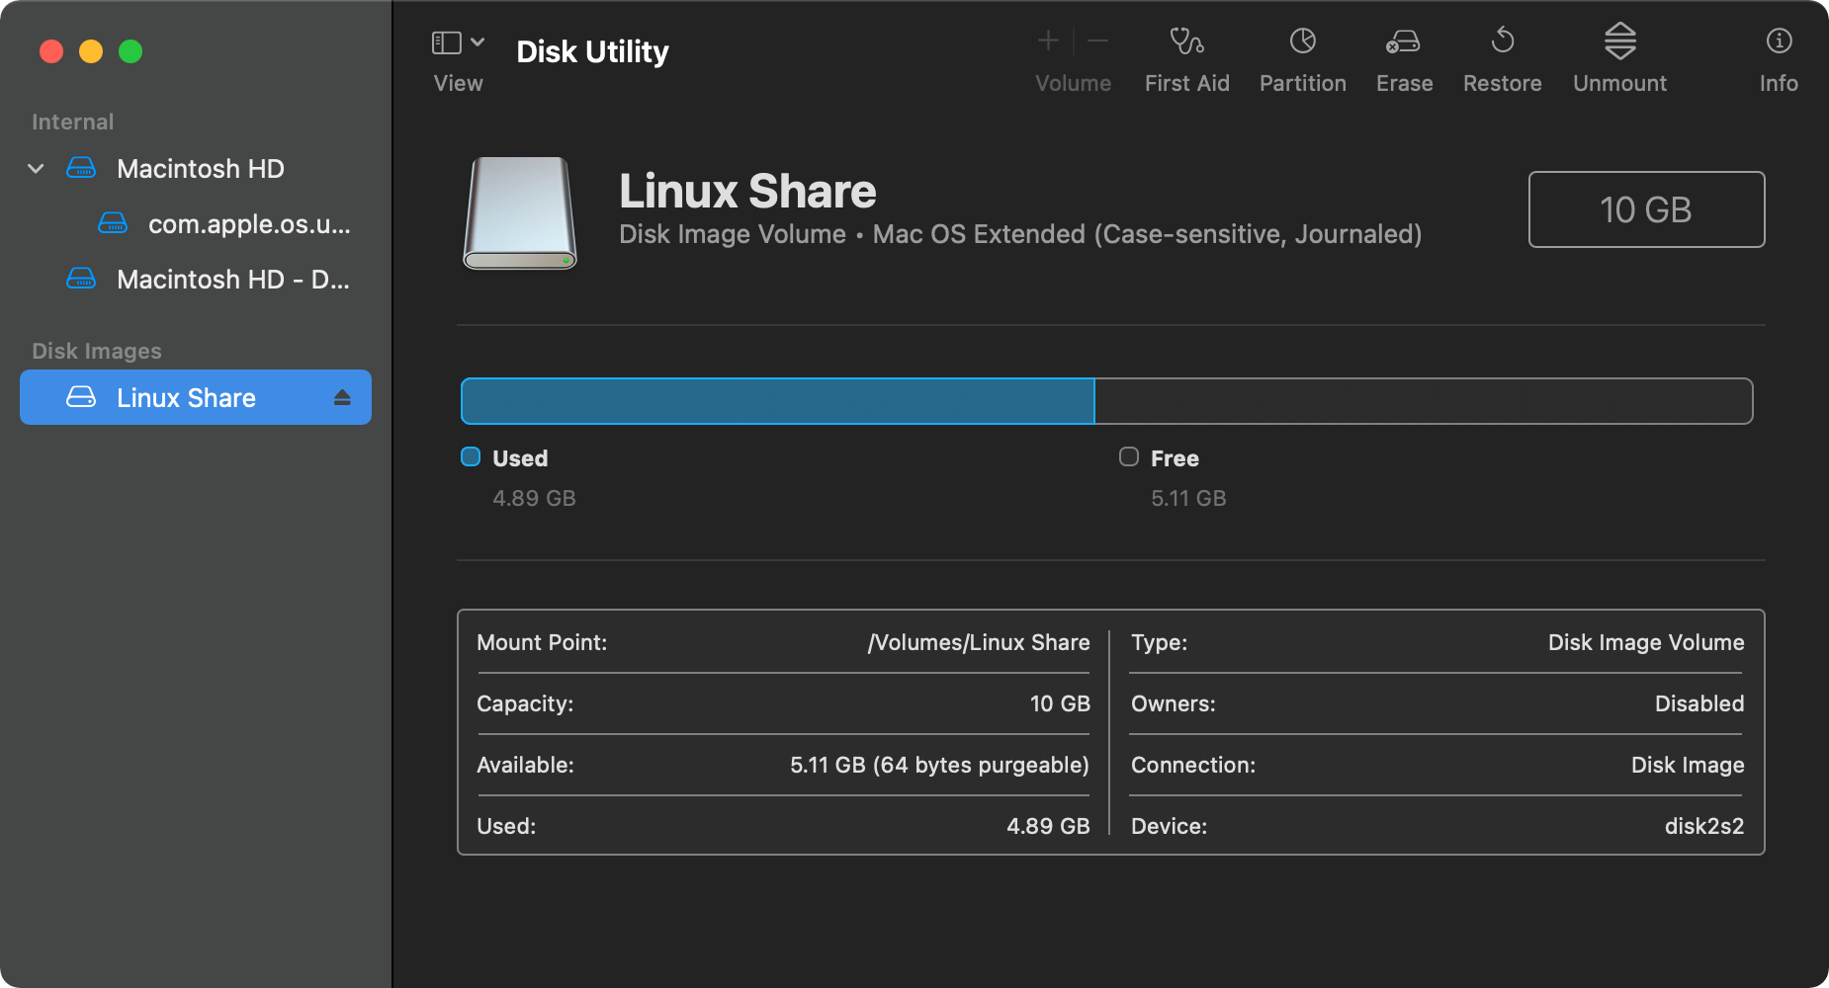The height and width of the screenshot is (988, 1829).
Task: Click the Linux Share drive image icon
Action: [520, 212]
